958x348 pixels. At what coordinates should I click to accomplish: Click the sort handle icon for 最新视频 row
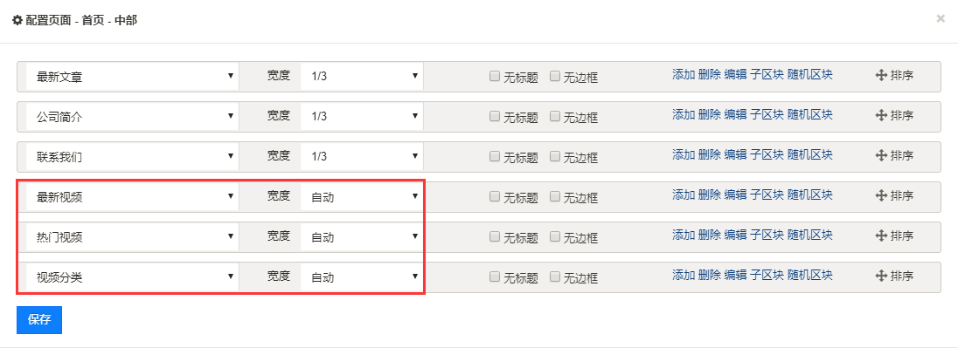click(x=881, y=195)
